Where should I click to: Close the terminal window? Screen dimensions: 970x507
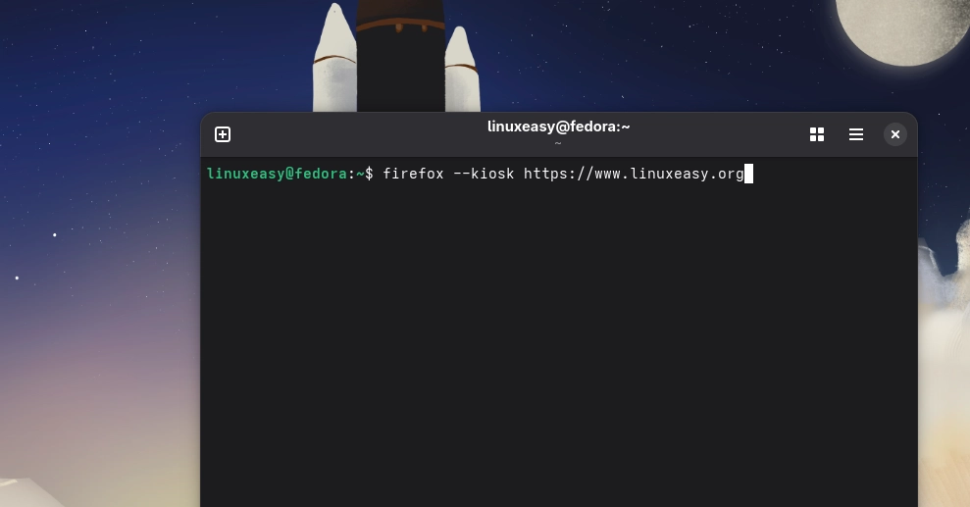click(894, 134)
